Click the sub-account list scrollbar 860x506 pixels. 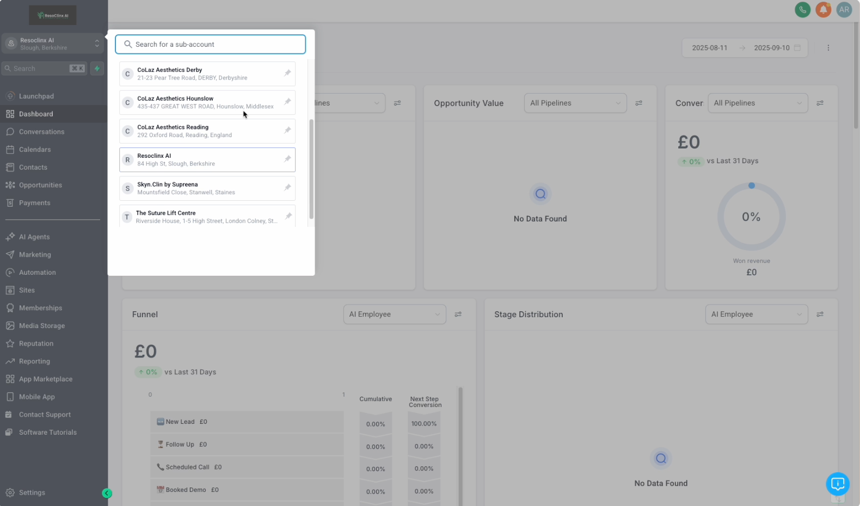pos(311,169)
